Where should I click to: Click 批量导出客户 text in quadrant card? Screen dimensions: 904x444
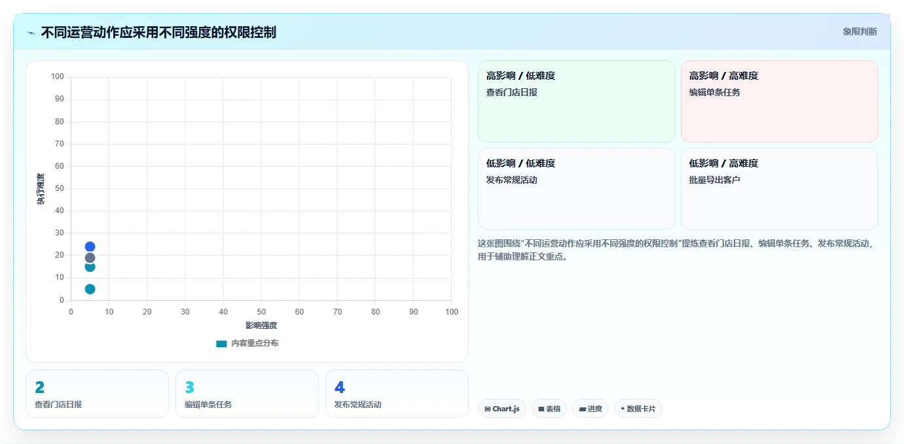click(x=715, y=180)
